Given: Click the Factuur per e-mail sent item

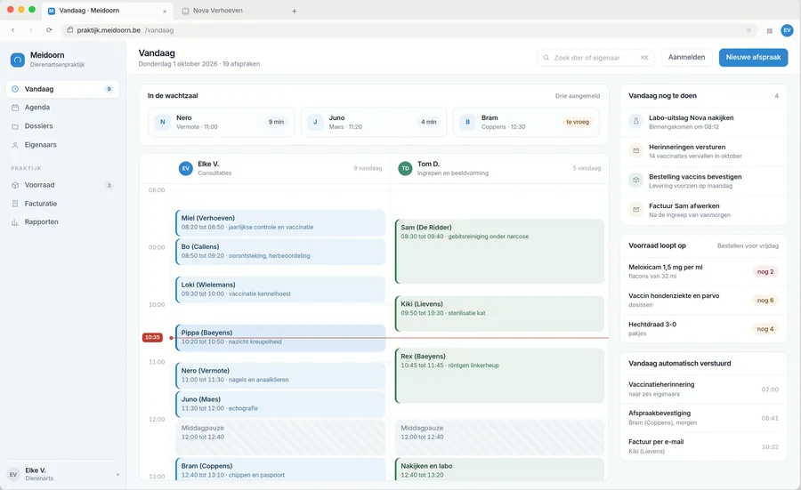Looking at the screenshot, I should (x=703, y=446).
